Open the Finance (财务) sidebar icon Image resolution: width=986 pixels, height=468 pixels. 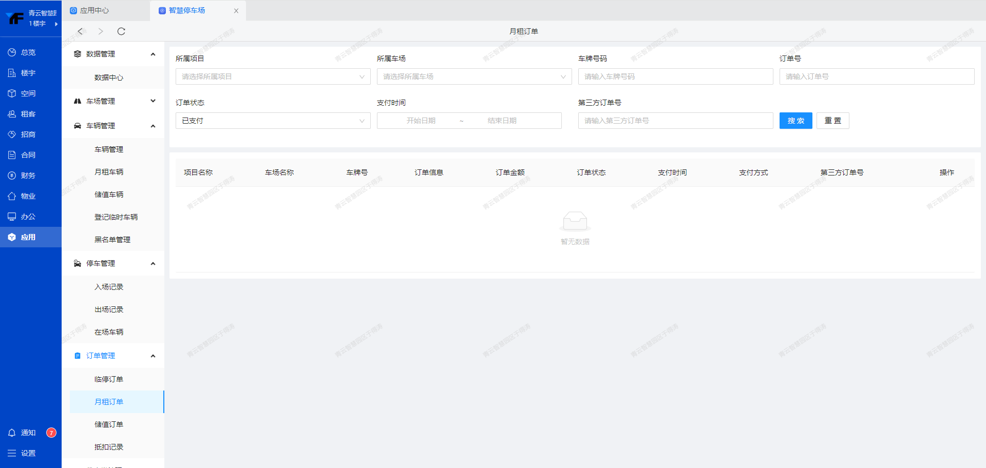(12, 175)
